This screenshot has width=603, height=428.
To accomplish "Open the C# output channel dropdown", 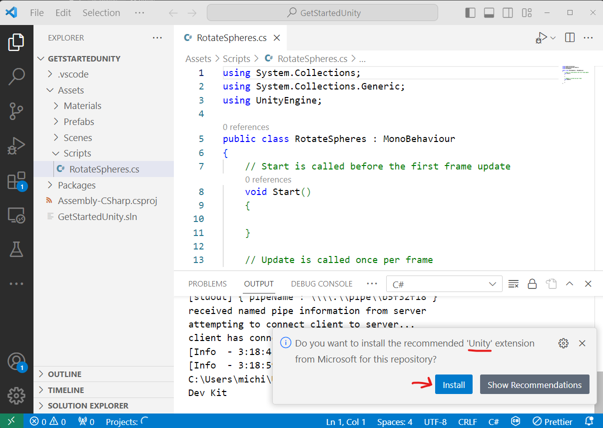I will point(444,284).
